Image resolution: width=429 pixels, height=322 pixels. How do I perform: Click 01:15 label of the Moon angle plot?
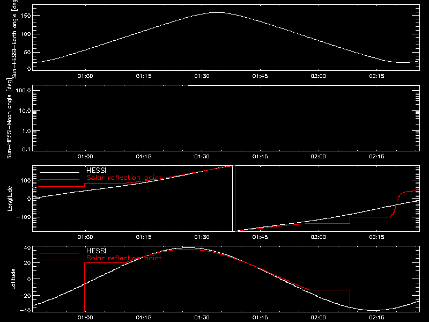click(144, 157)
